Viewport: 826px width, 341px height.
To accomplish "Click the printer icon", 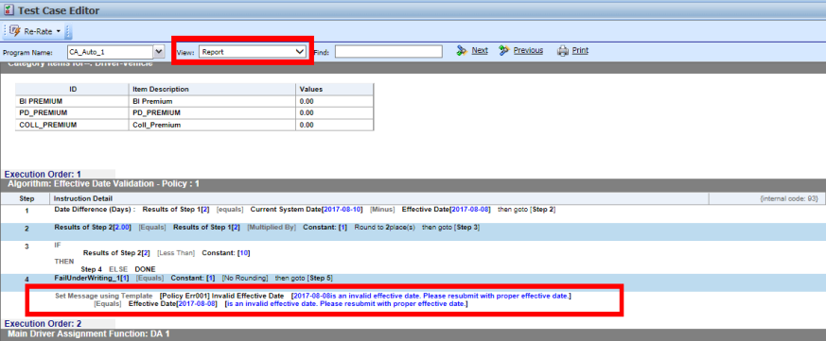I will (563, 51).
